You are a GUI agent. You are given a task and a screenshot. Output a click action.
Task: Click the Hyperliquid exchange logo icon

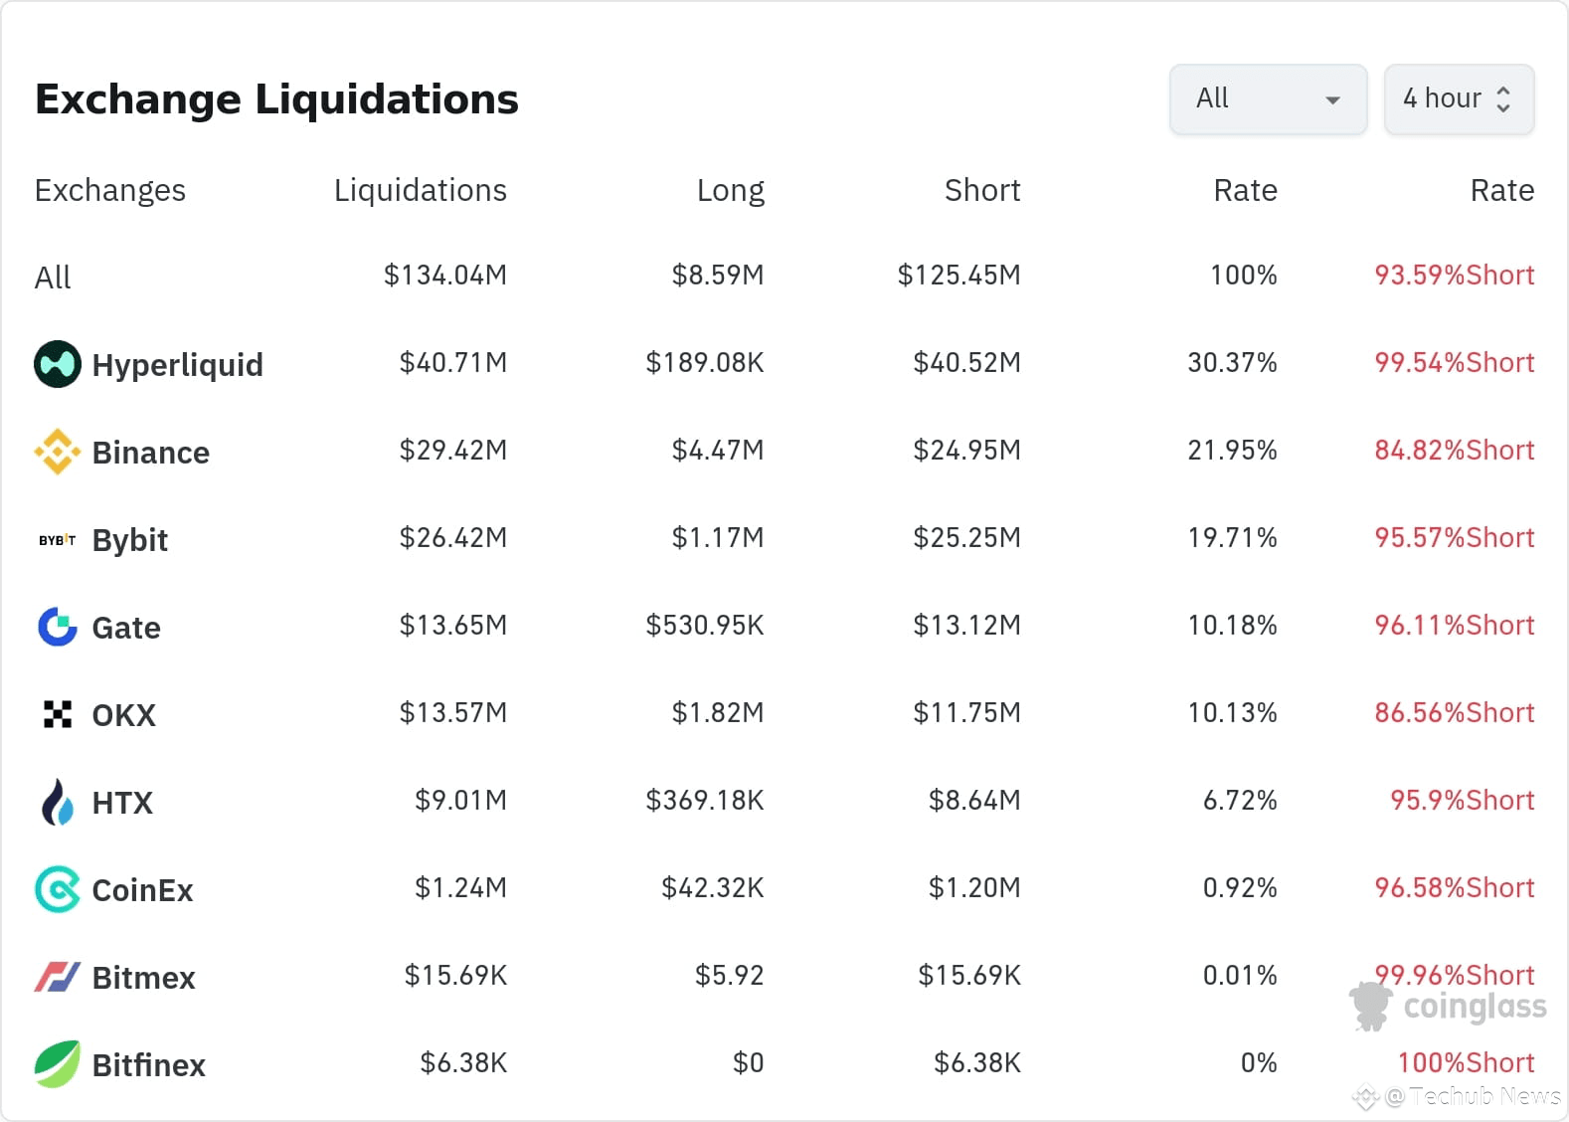point(58,364)
